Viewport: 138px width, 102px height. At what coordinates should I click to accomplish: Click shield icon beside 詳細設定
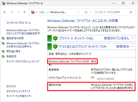tap(3, 57)
